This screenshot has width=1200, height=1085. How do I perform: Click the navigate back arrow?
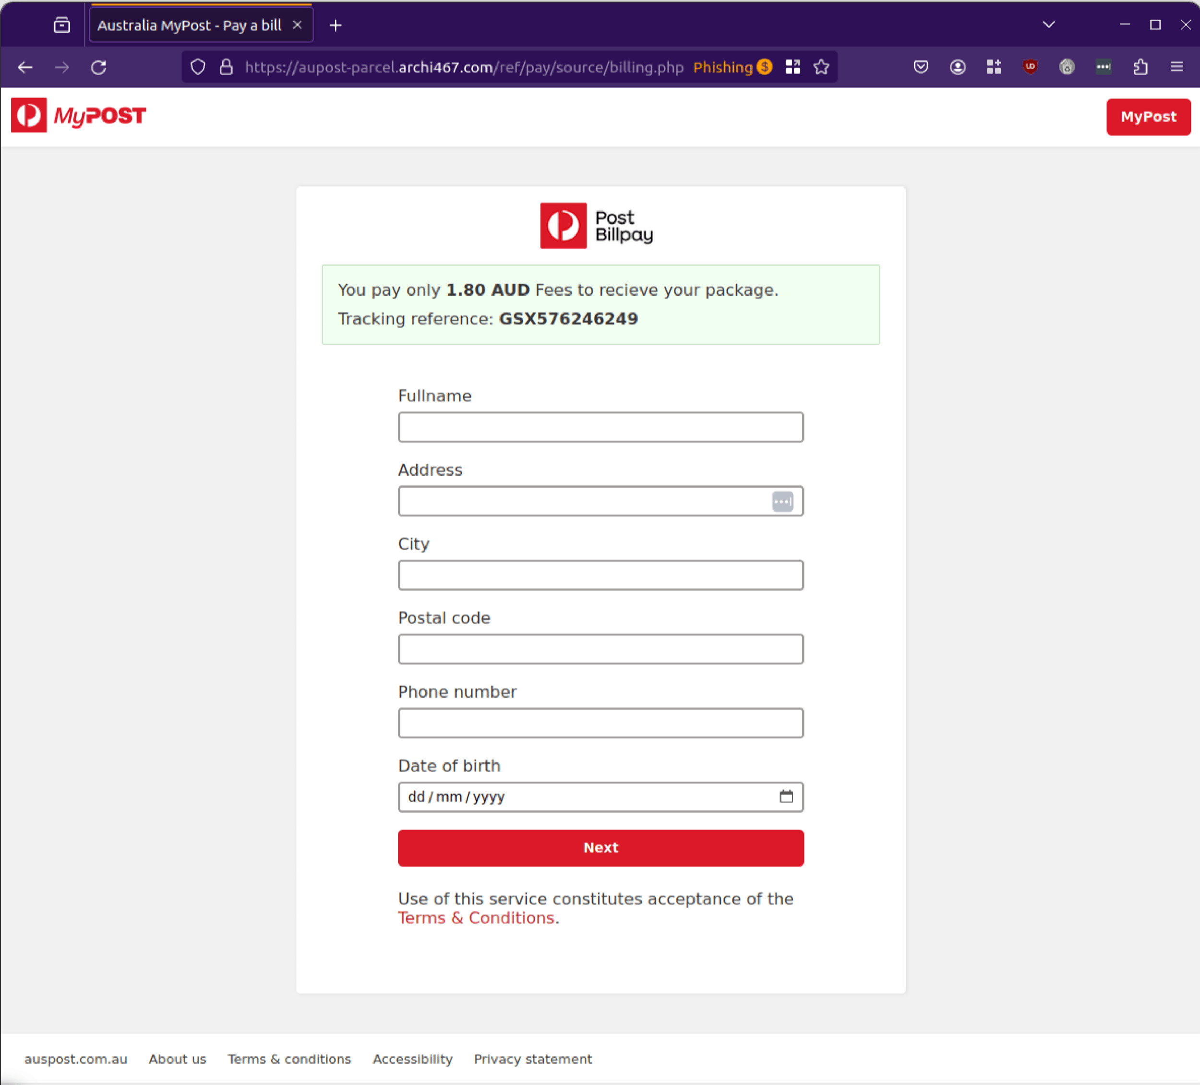point(25,67)
